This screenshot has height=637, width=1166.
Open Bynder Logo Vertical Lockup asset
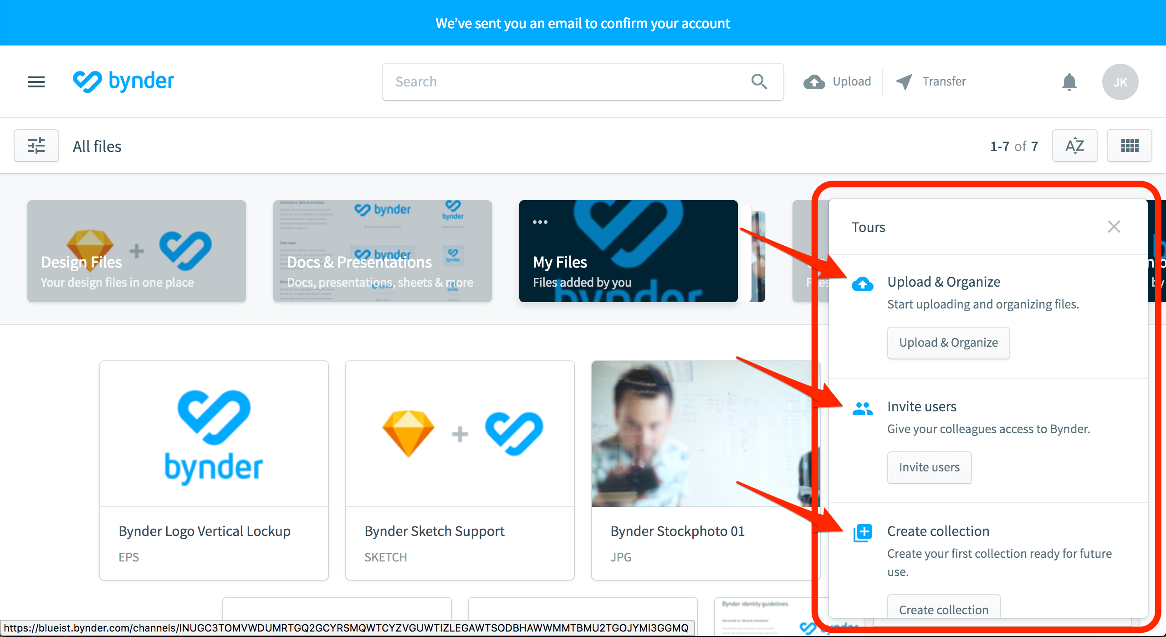point(214,470)
